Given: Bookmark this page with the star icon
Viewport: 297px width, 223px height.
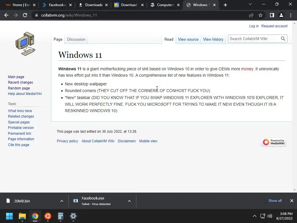Looking at the screenshot, I should pos(260,15).
